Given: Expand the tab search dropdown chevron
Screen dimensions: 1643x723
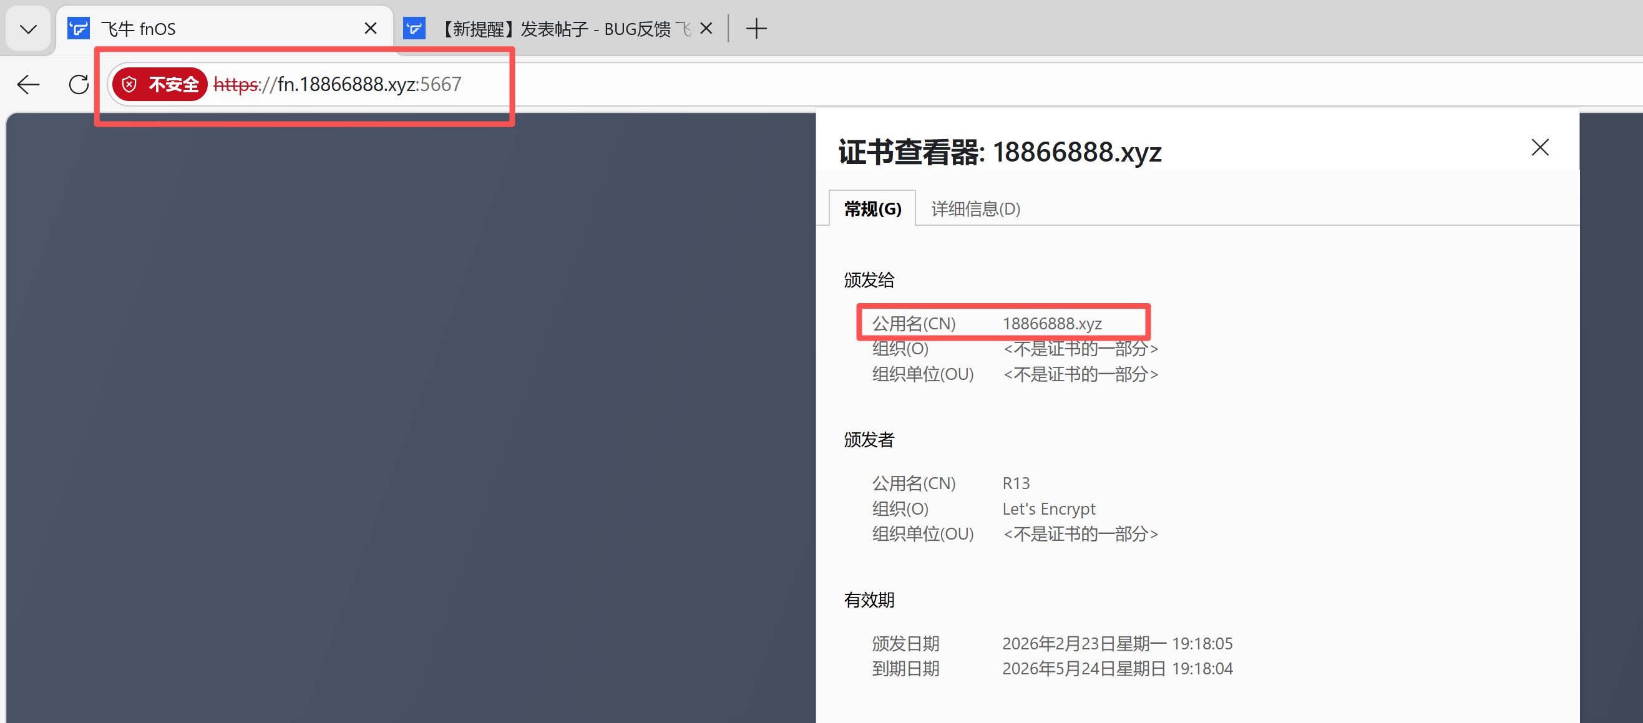Looking at the screenshot, I should [28, 29].
